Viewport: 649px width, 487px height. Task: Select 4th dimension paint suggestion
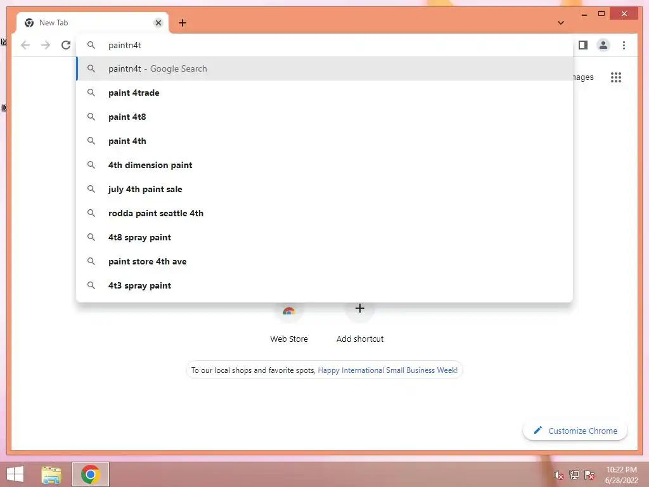[325, 165]
